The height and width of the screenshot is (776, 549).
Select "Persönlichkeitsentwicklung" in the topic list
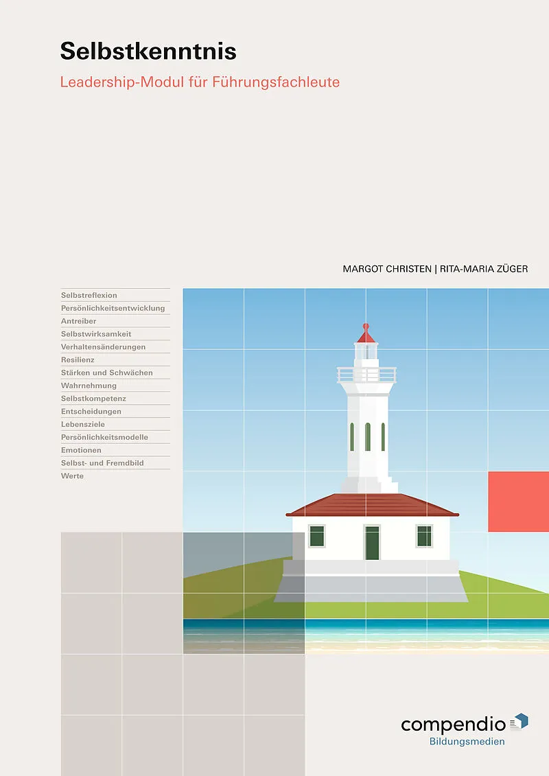(x=113, y=308)
